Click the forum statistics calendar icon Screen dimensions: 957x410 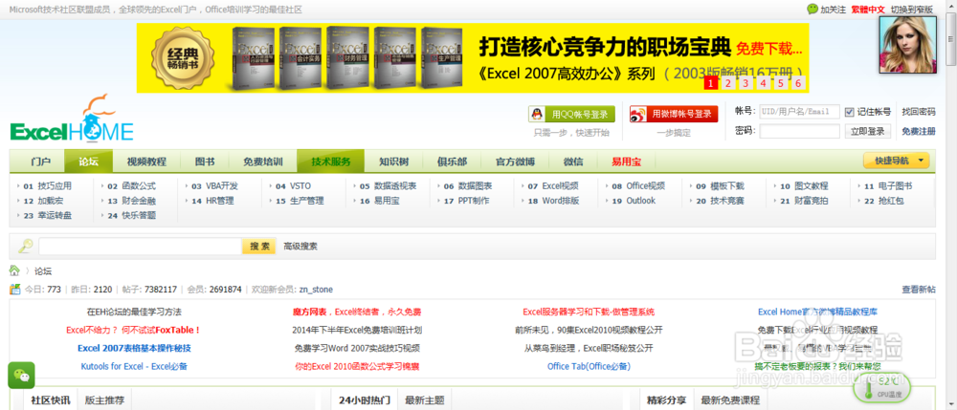click(x=15, y=289)
